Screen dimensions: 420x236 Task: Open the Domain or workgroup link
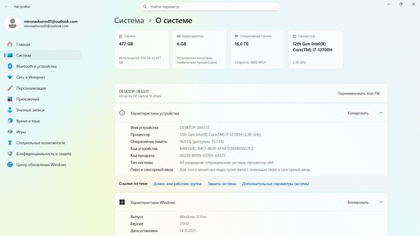point(177,184)
